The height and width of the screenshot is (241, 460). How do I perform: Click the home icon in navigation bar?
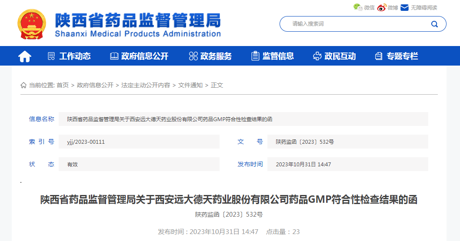tap(25, 56)
